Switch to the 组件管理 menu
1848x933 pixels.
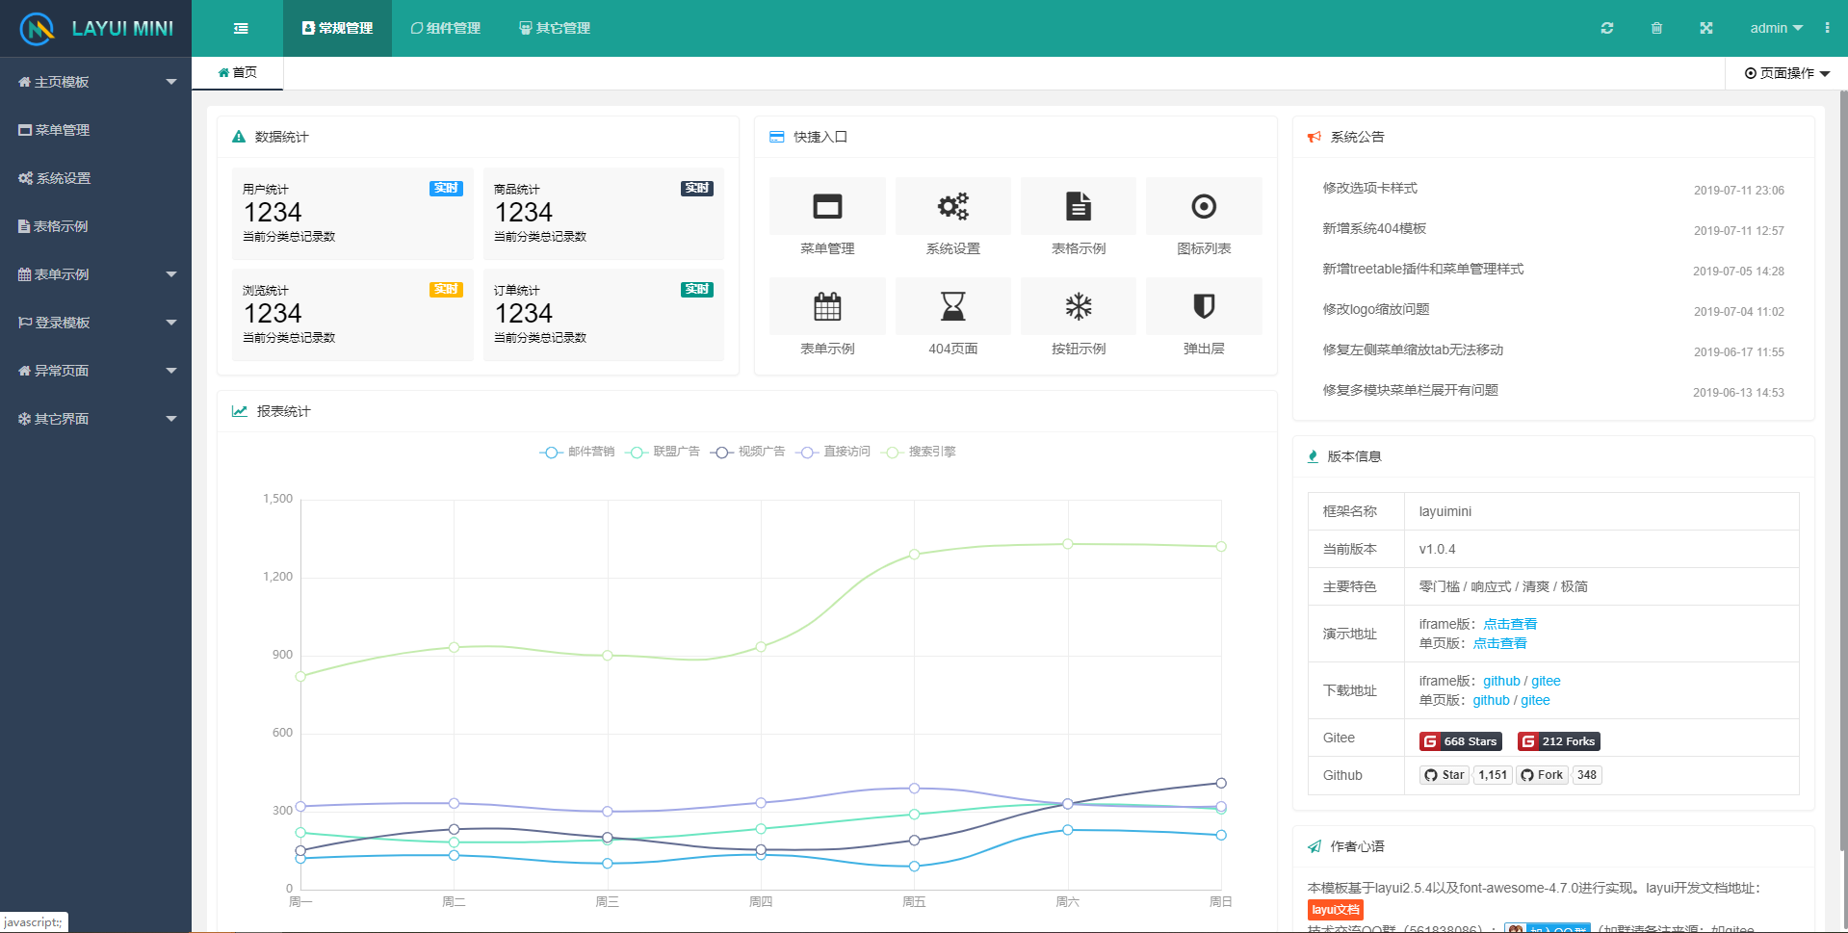click(445, 28)
